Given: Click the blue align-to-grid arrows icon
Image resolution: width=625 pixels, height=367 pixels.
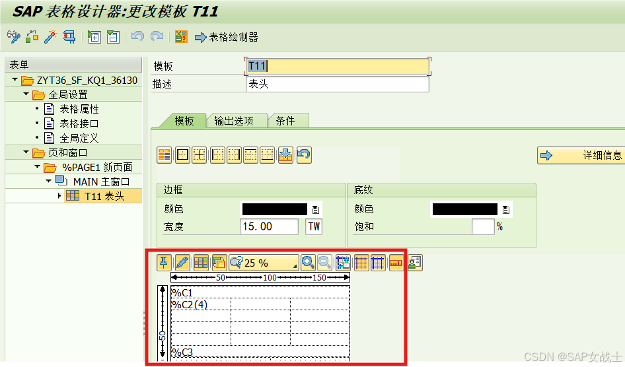Looking at the screenshot, I should coord(343,263).
